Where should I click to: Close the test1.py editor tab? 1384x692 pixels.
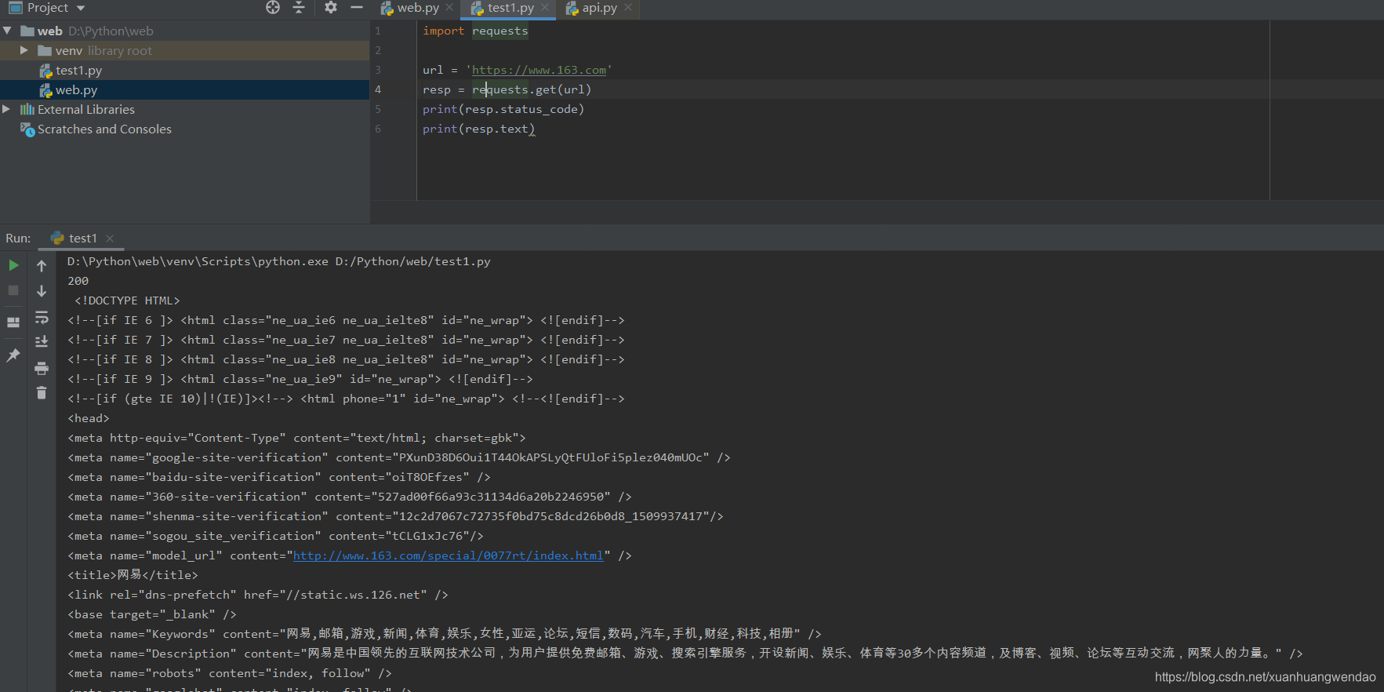[x=545, y=8]
